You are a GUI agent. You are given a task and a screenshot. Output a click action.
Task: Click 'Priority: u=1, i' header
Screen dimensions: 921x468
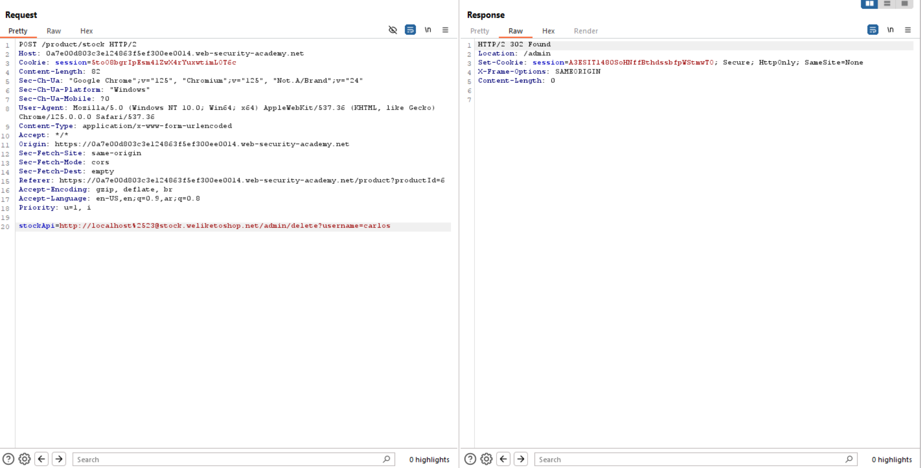pyautogui.click(x=55, y=208)
